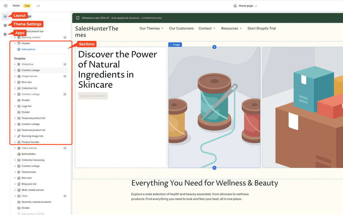Expand the Multi-media banner chevron
This screenshot has width=343, height=215.
click(x=15, y=190)
